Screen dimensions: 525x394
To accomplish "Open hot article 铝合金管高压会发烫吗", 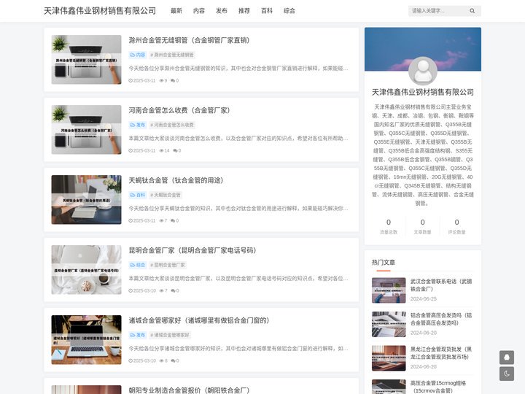I will click(441, 319).
